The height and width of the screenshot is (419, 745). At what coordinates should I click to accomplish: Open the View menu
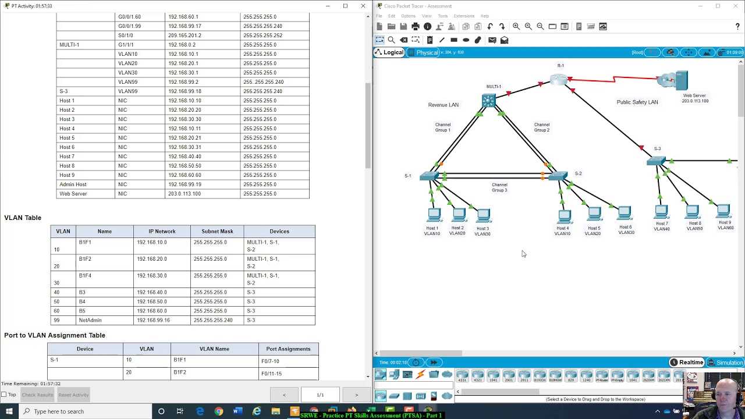click(427, 16)
